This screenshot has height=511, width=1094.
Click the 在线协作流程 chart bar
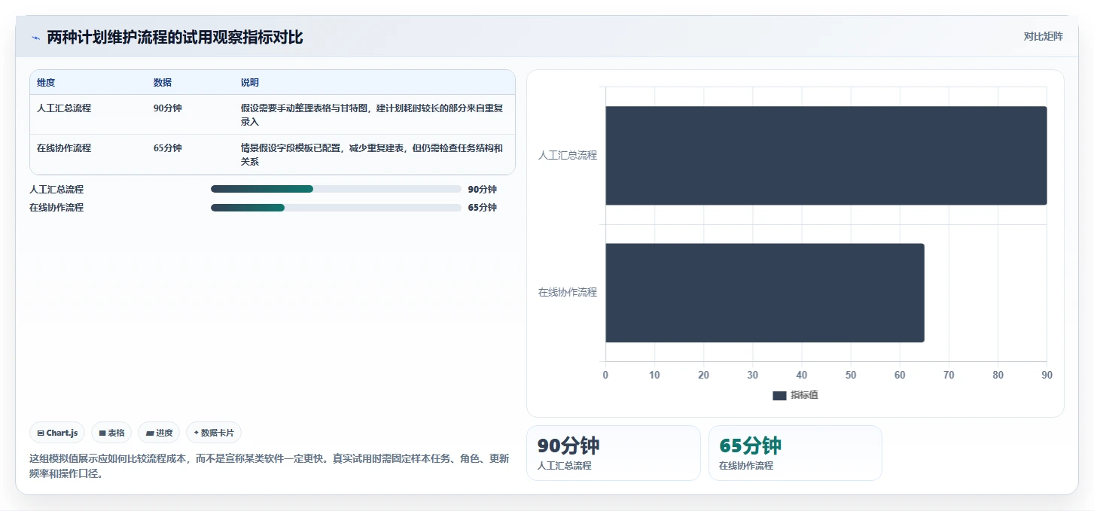(x=765, y=293)
